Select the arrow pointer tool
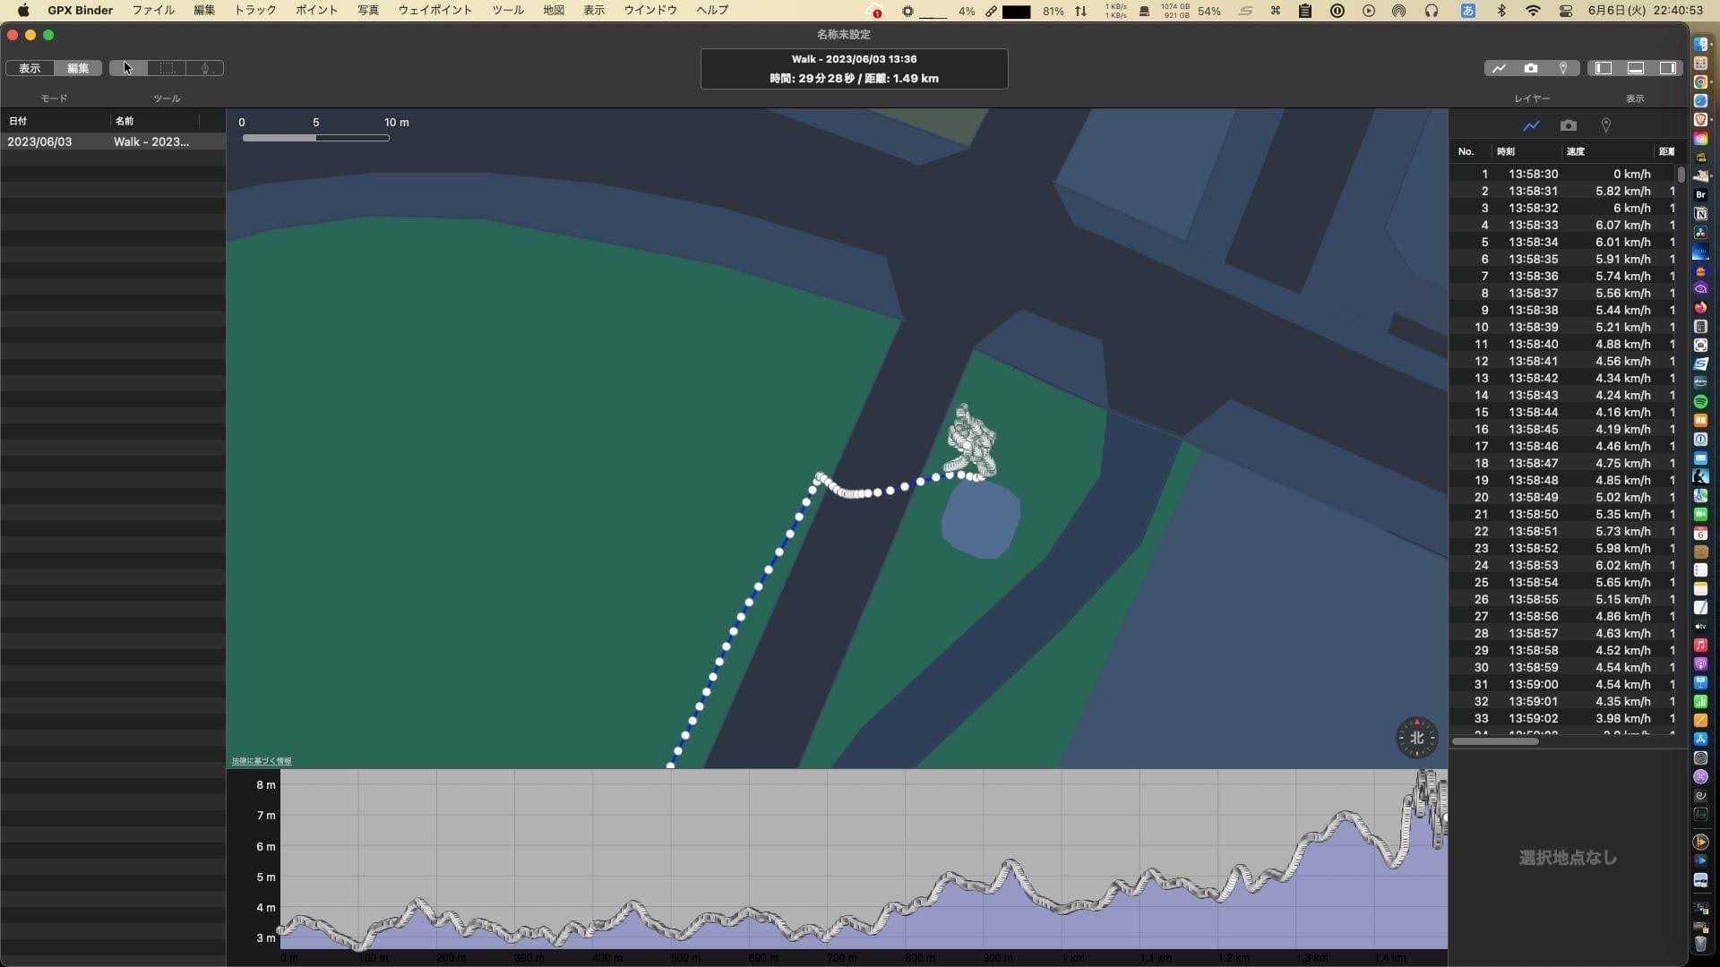This screenshot has height=967, width=1720. tap(128, 68)
